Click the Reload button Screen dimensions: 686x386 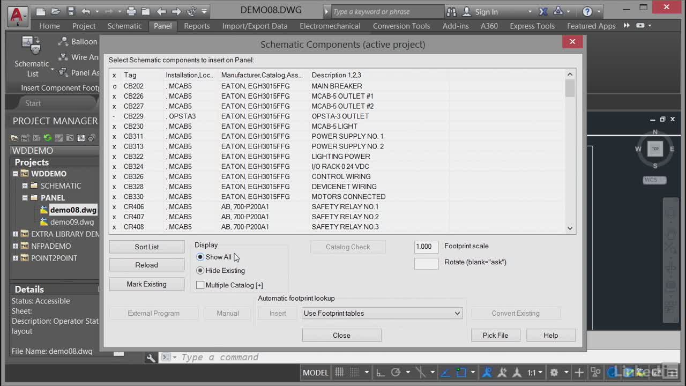coord(146,265)
